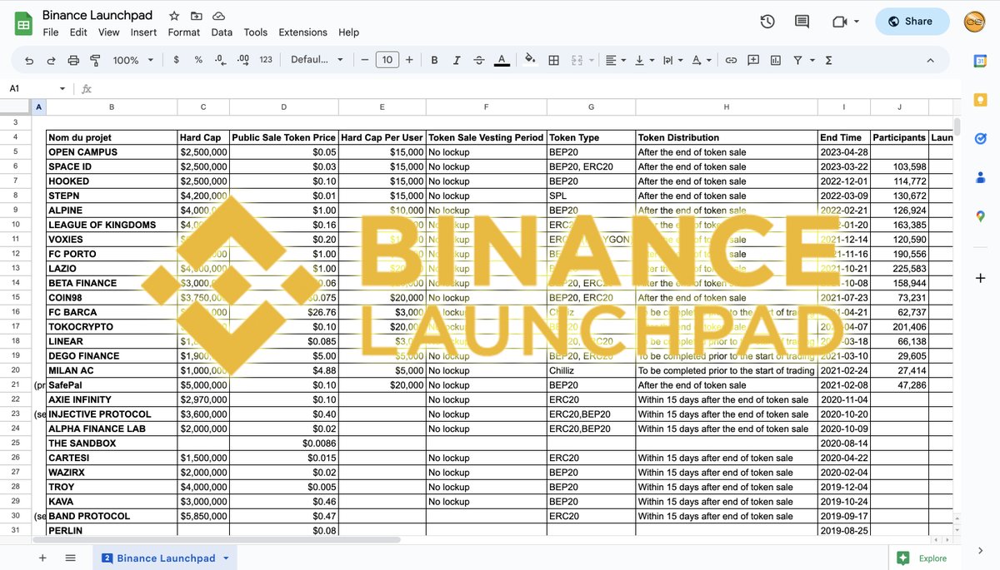Viewport: 1000px width, 570px height.
Task: Open the fill color picker
Action: click(x=530, y=60)
